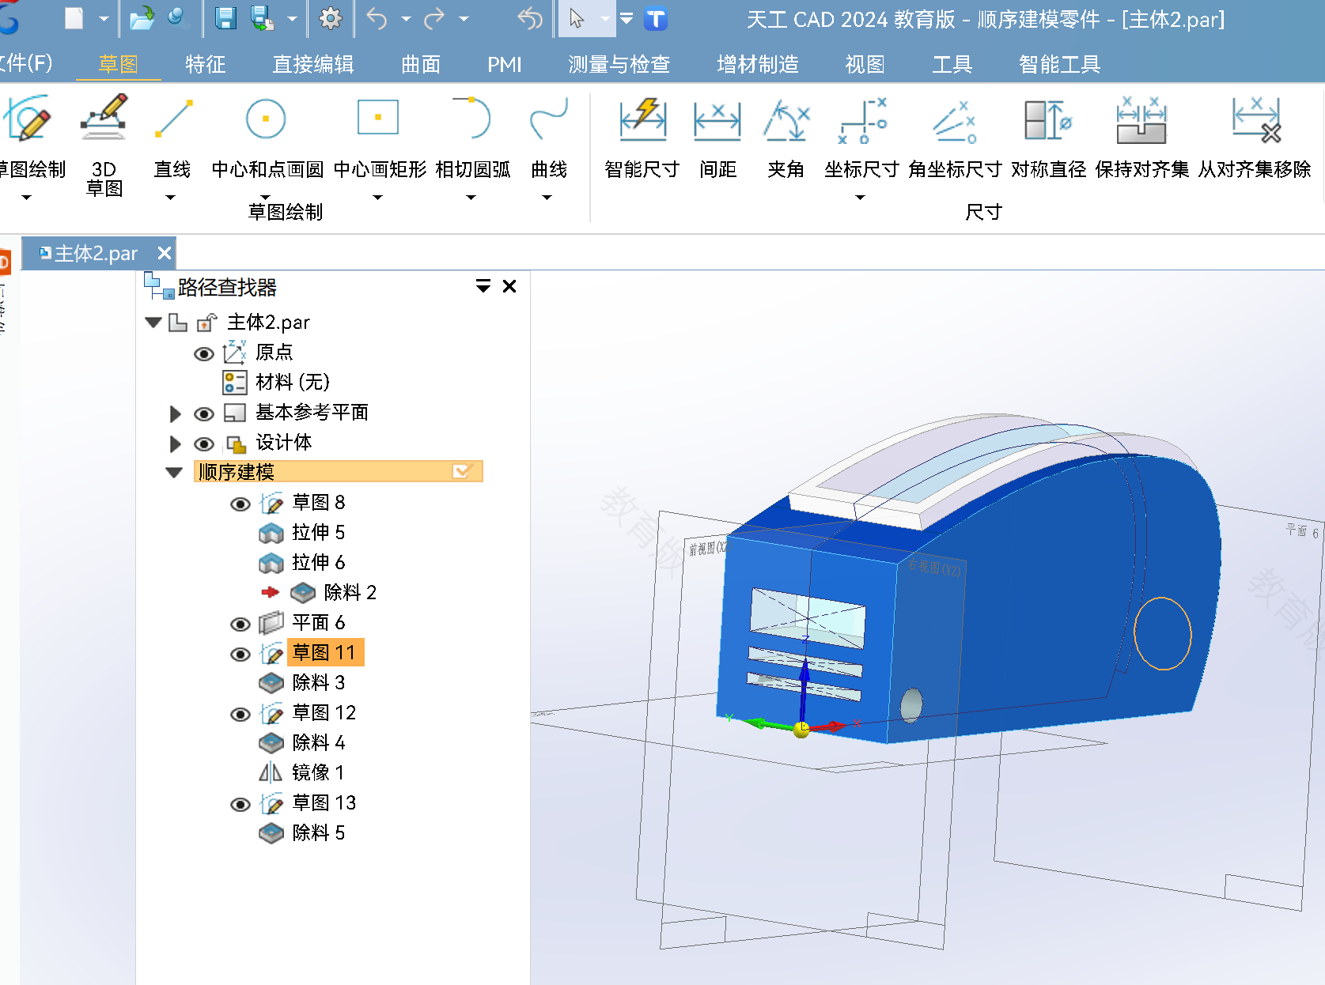
Task: Activate the 相切圆弧 tangent arc tool
Action: (472, 136)
